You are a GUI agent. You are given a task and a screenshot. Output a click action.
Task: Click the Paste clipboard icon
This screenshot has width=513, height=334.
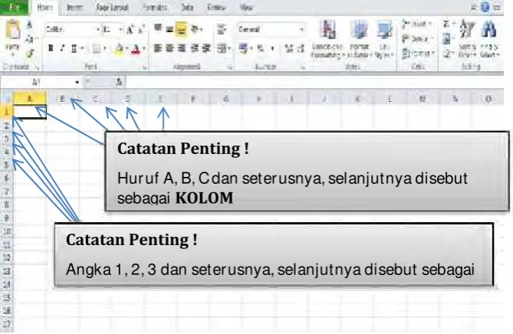(x=13, y=31)
